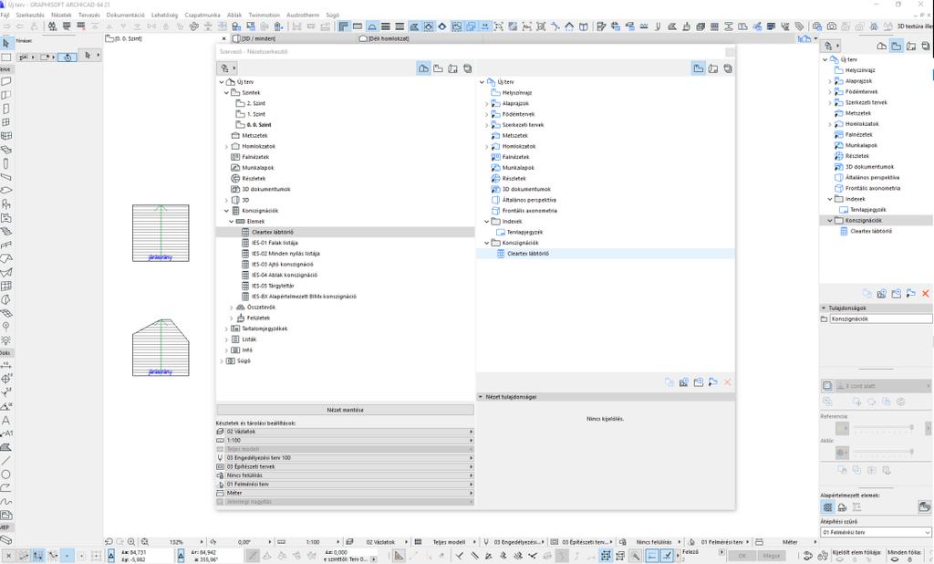Click the View Map icon in Organizer left pane
The width and height of the screenshot is (934, 564).
439,68
